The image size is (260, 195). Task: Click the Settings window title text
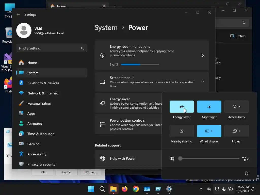(x=30, y=14)
